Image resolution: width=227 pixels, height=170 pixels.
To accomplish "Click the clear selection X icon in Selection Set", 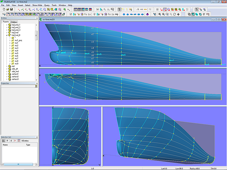I will 18,141.
